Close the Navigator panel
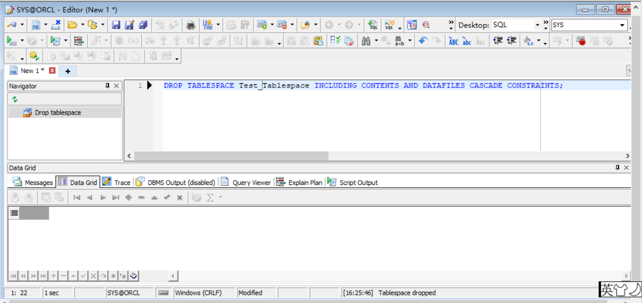The width and height of the screenshot is (642, 303). pos(116,86)
